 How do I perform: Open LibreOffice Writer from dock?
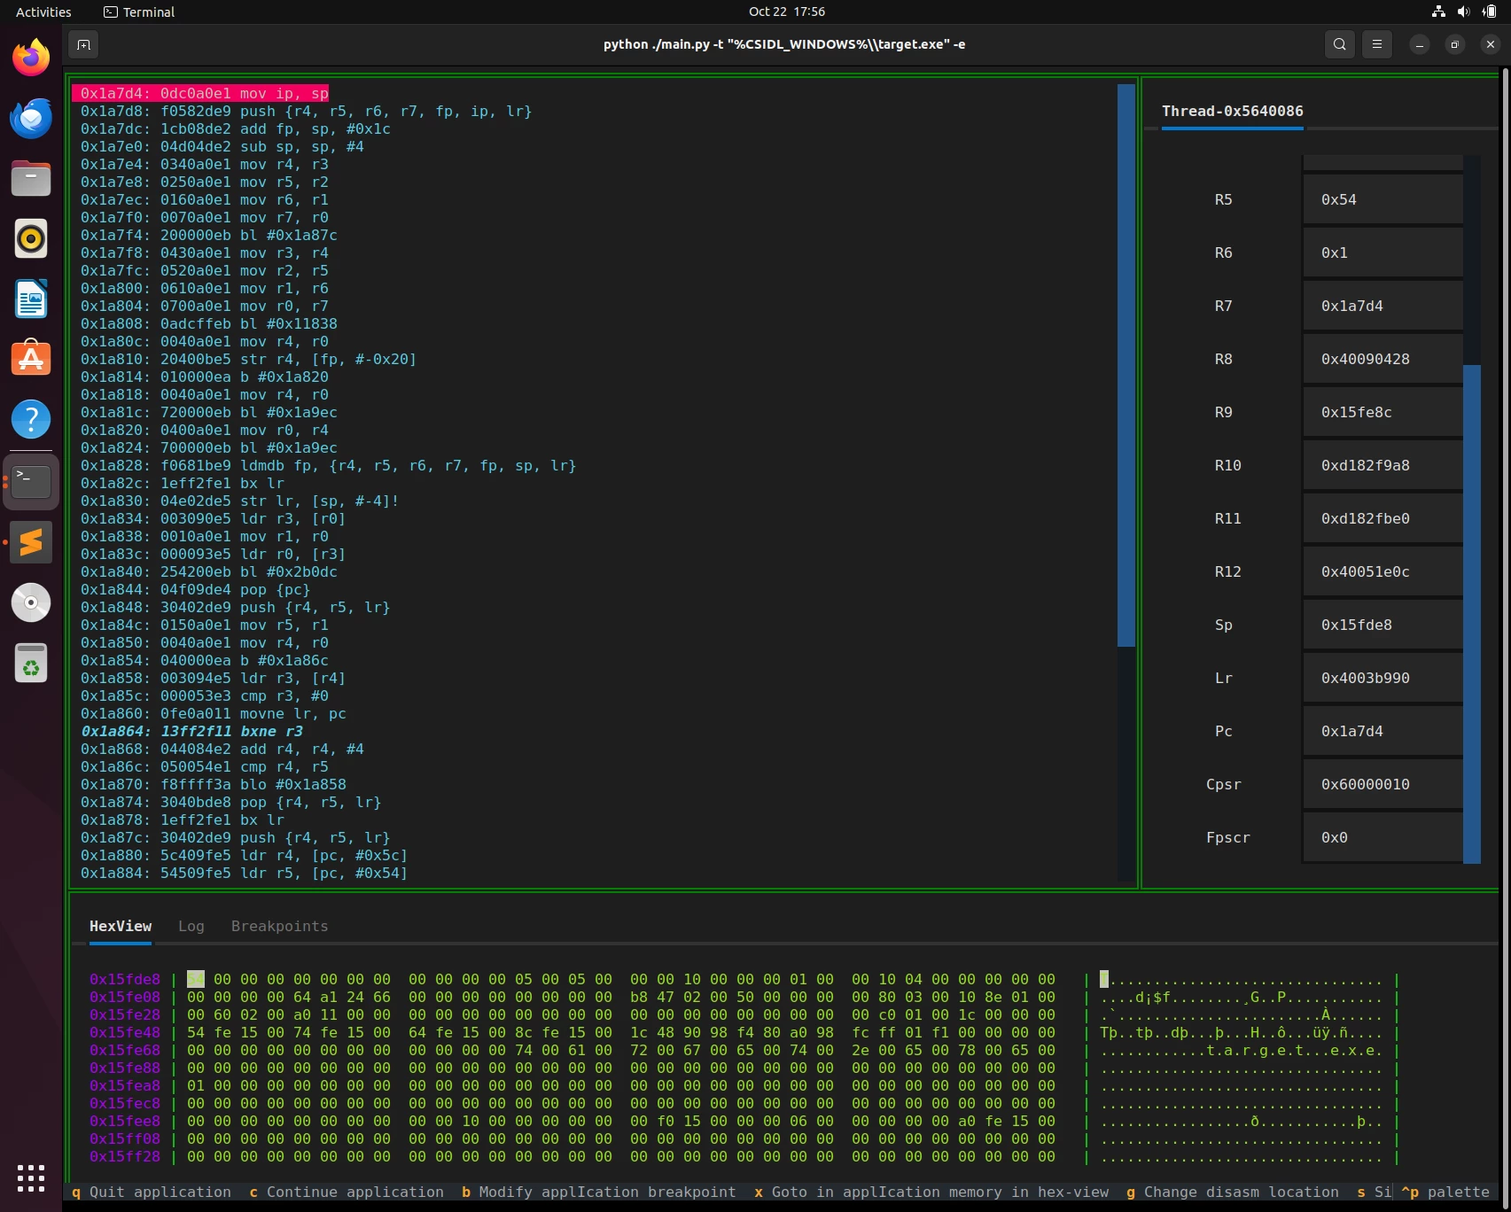[x=31, y=299]
